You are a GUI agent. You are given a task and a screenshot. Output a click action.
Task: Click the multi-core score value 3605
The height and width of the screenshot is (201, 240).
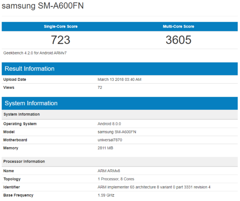point(178,40)
